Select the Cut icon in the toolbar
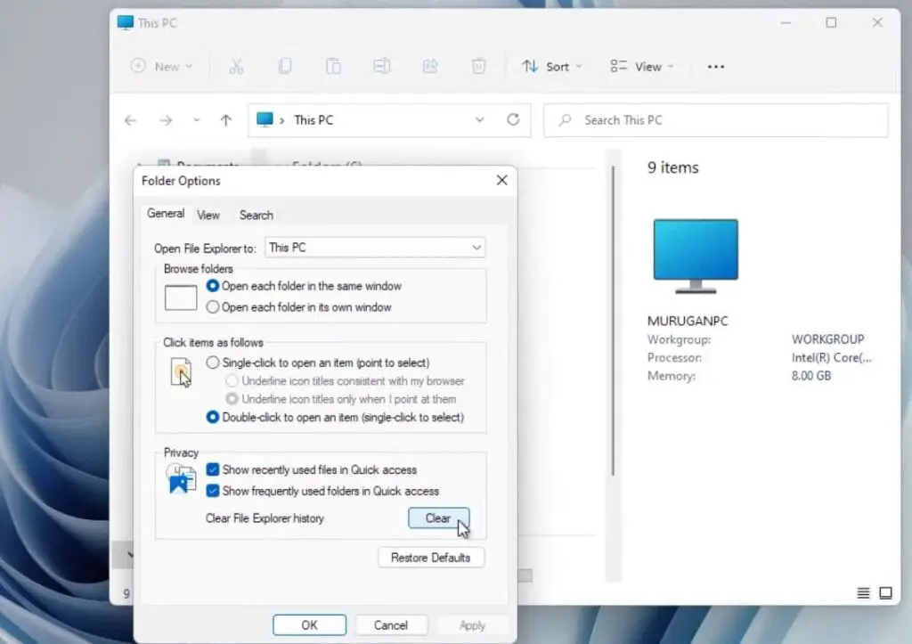 click(237, 66)
